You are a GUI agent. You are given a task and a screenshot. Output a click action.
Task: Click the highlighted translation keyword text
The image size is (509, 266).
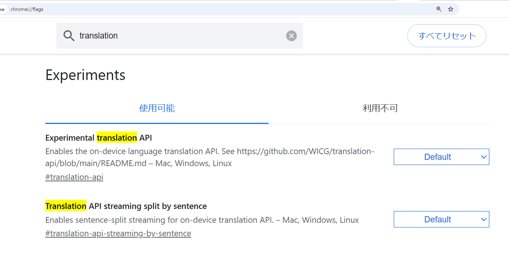(117, 138)
